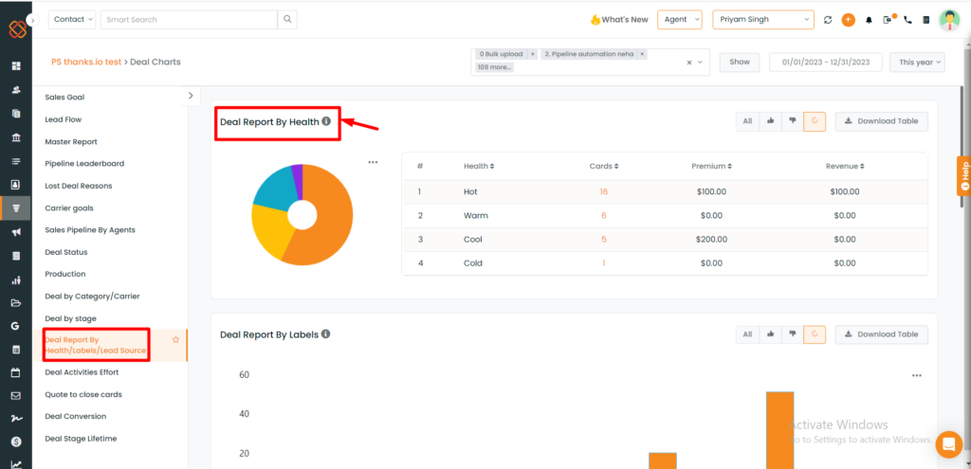
Task: Open the funnel pipeline icon in sidebar
Action: (x=16, y=208)
